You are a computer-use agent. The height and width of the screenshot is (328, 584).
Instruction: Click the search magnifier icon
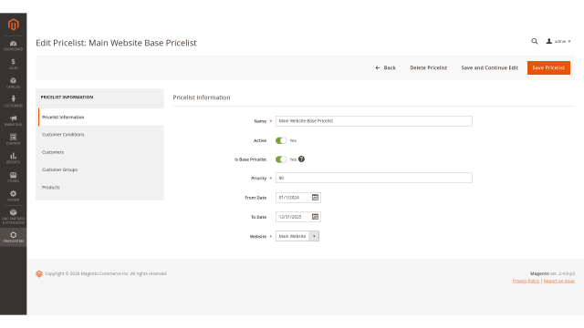(x=535, y=41)
